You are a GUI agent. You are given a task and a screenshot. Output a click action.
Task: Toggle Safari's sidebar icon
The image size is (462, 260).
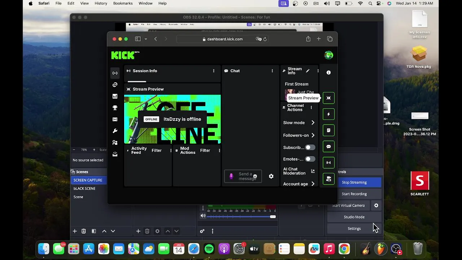click(x=138, y=39)
